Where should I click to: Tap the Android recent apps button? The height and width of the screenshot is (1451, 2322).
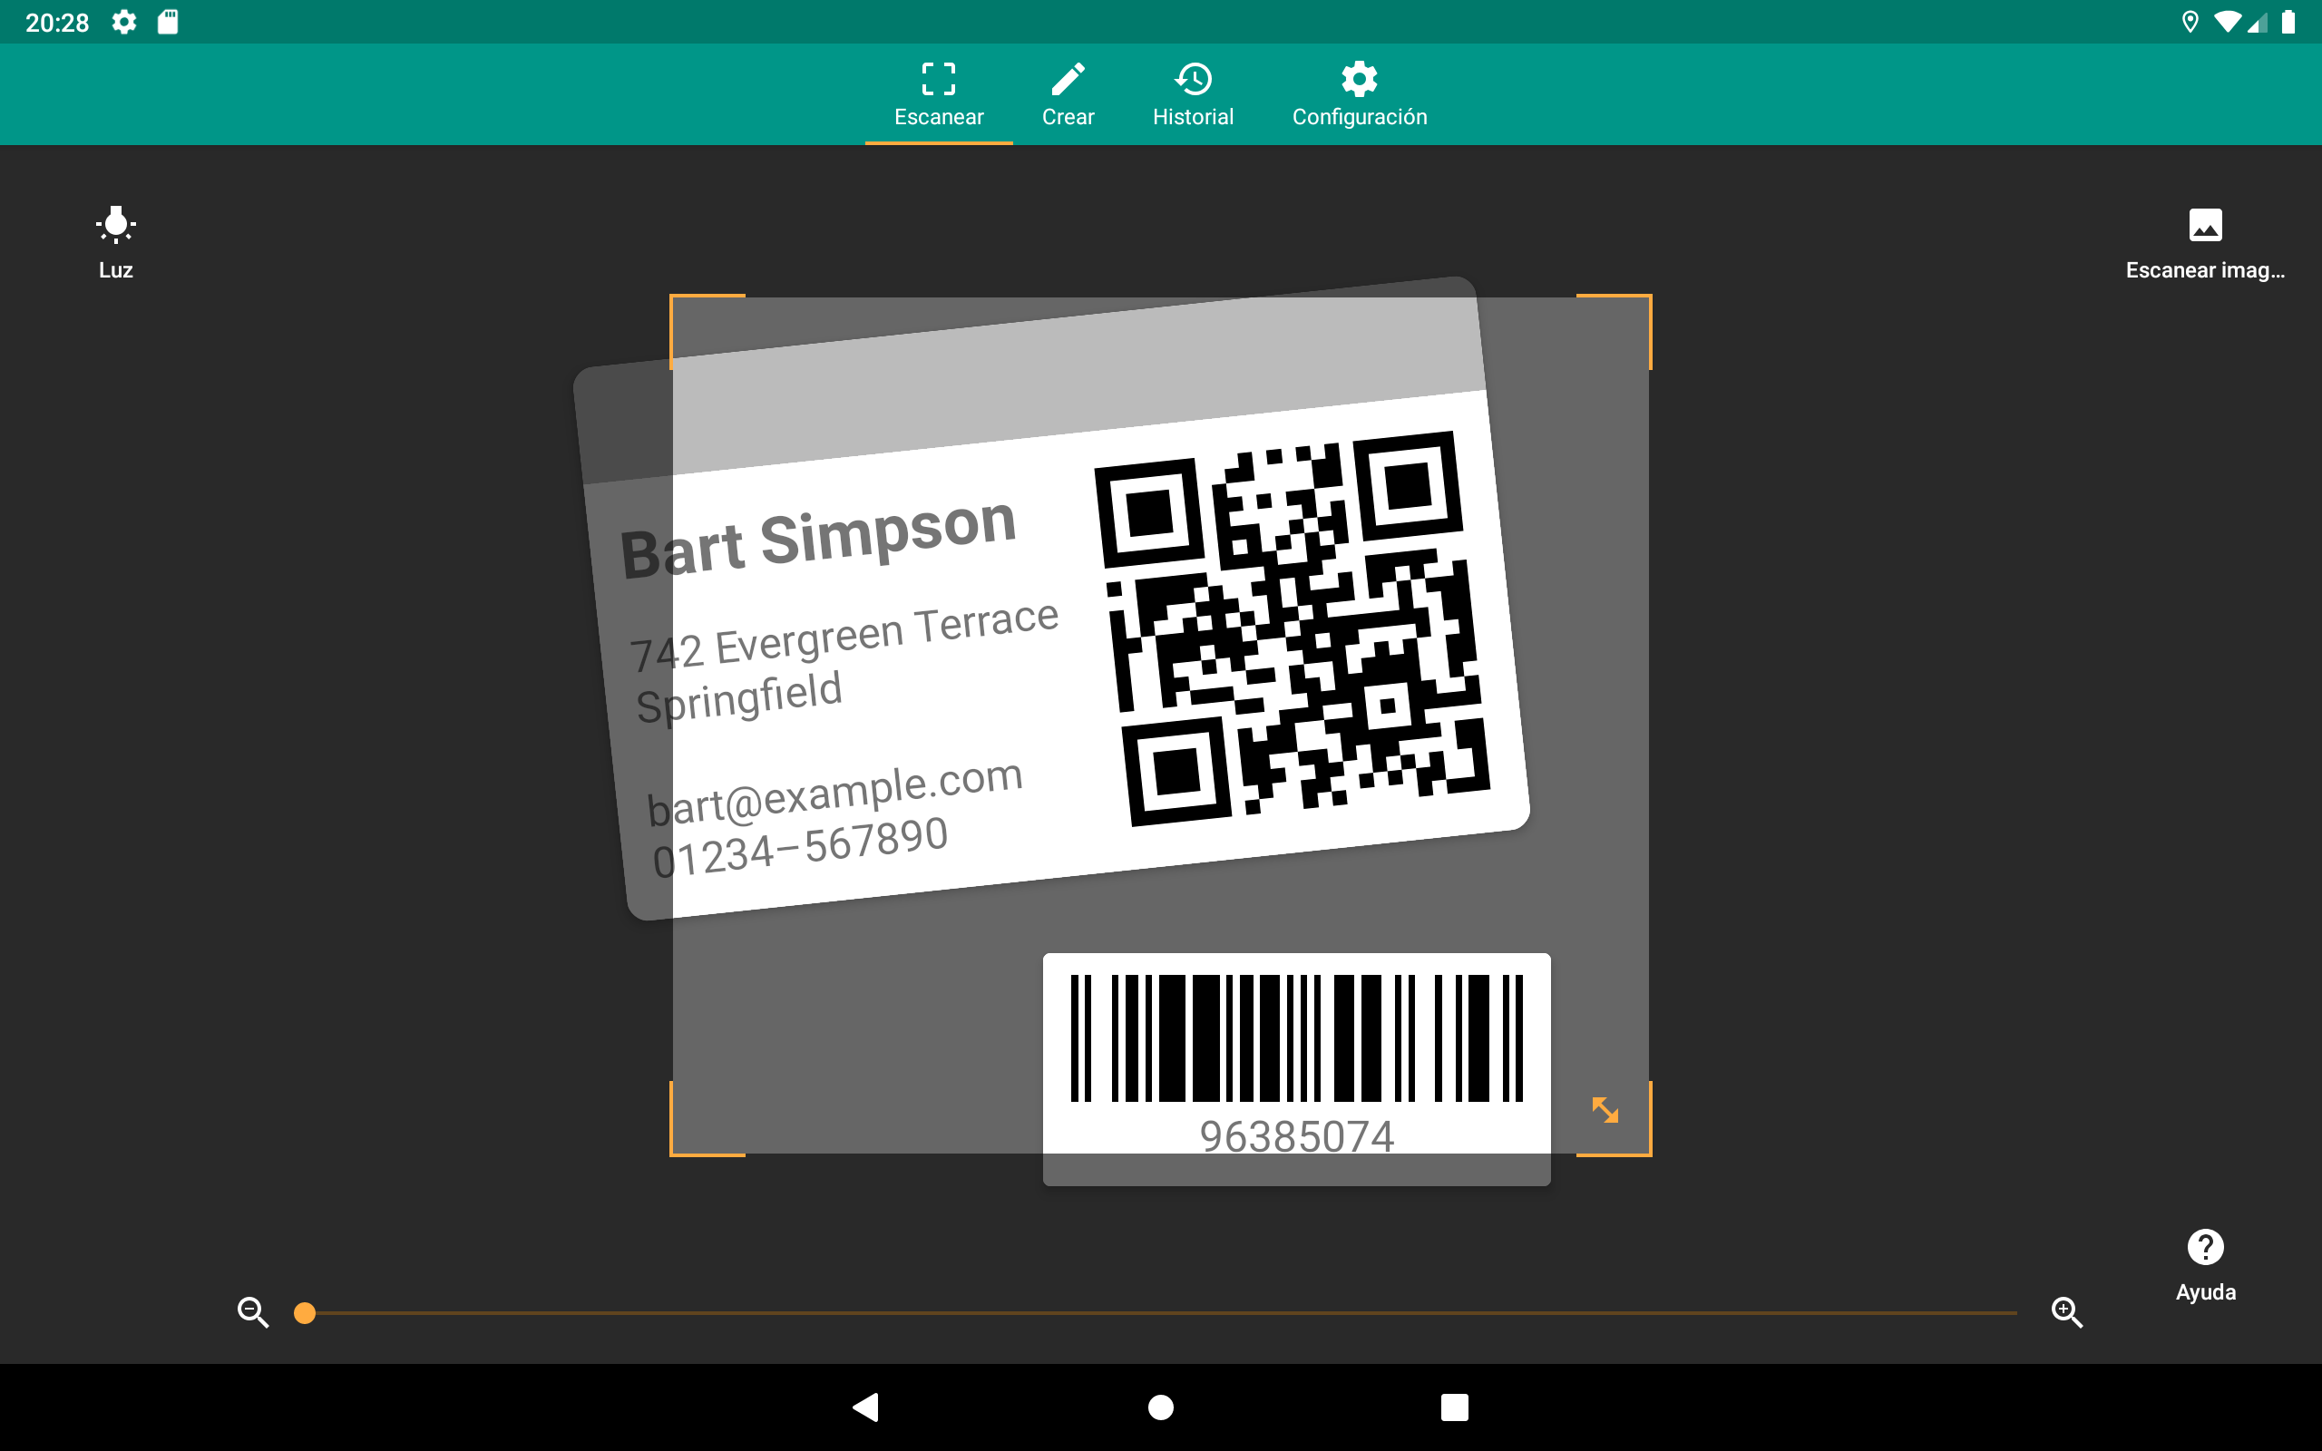pyautogui.click(x=1455, y=1407)
